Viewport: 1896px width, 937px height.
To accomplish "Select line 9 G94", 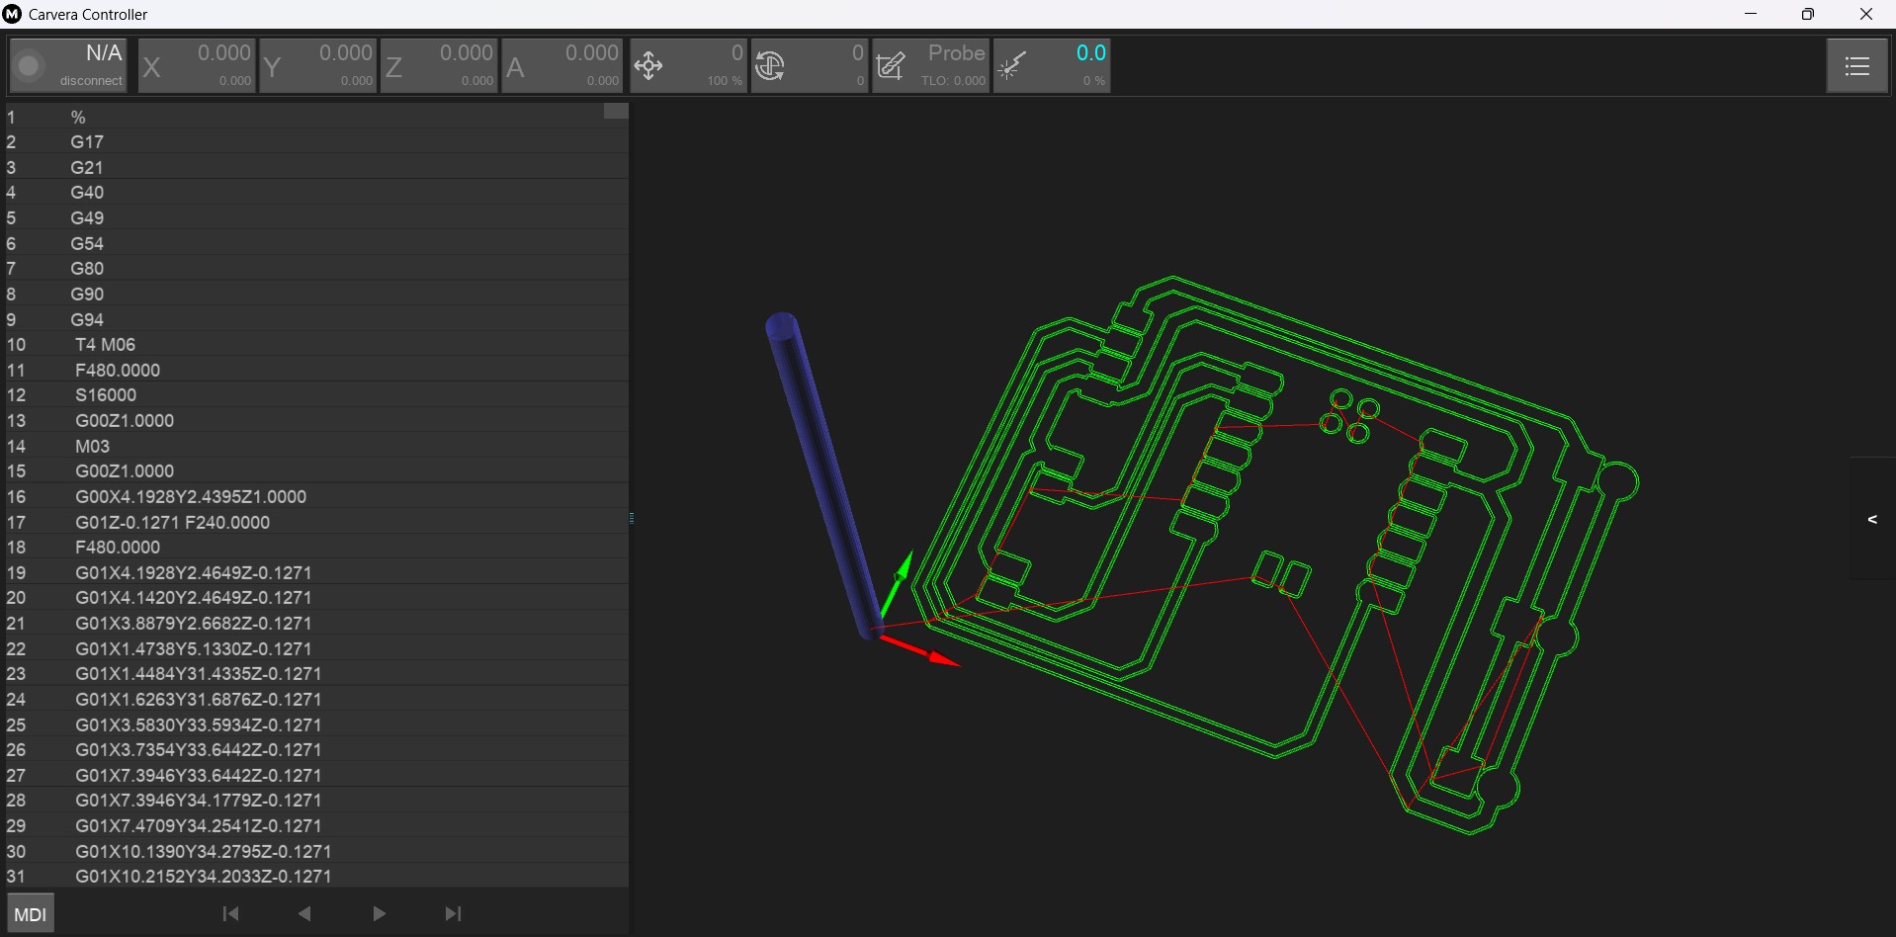I will coord(316,319).
